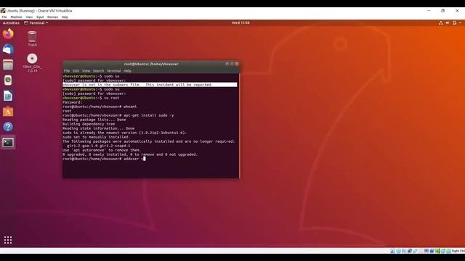Open the terminal window's View menu

click(86, 71)
